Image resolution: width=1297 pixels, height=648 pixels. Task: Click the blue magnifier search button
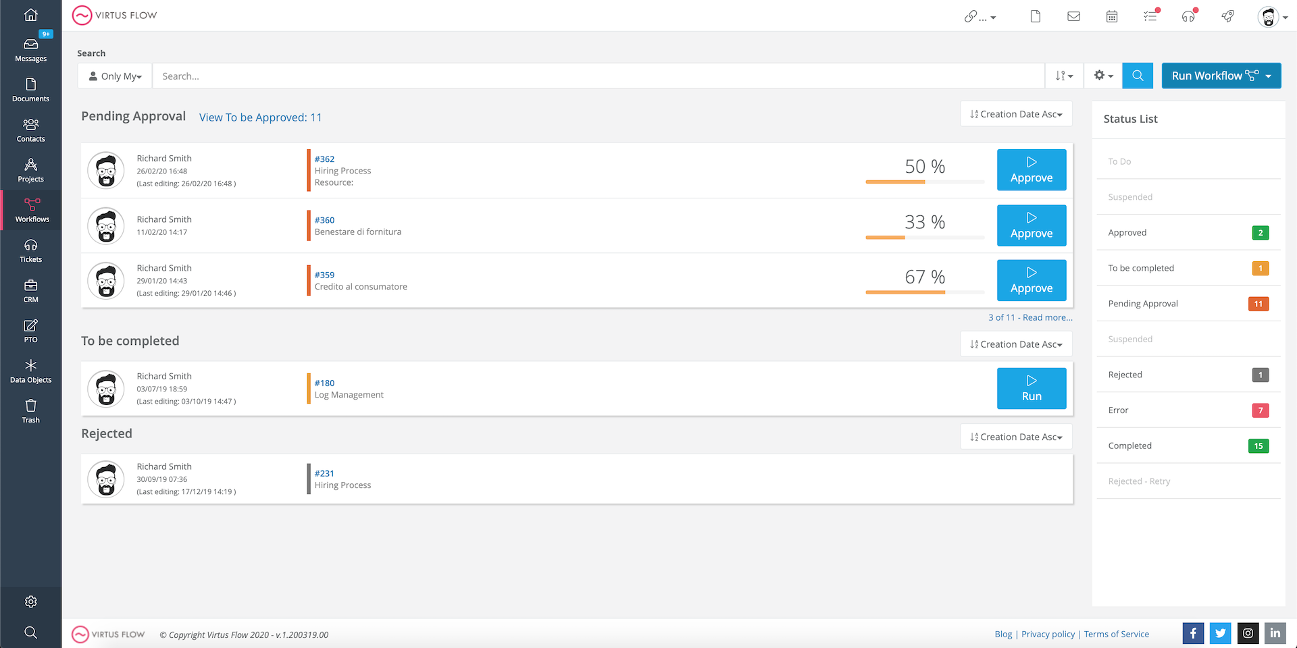1138,76
